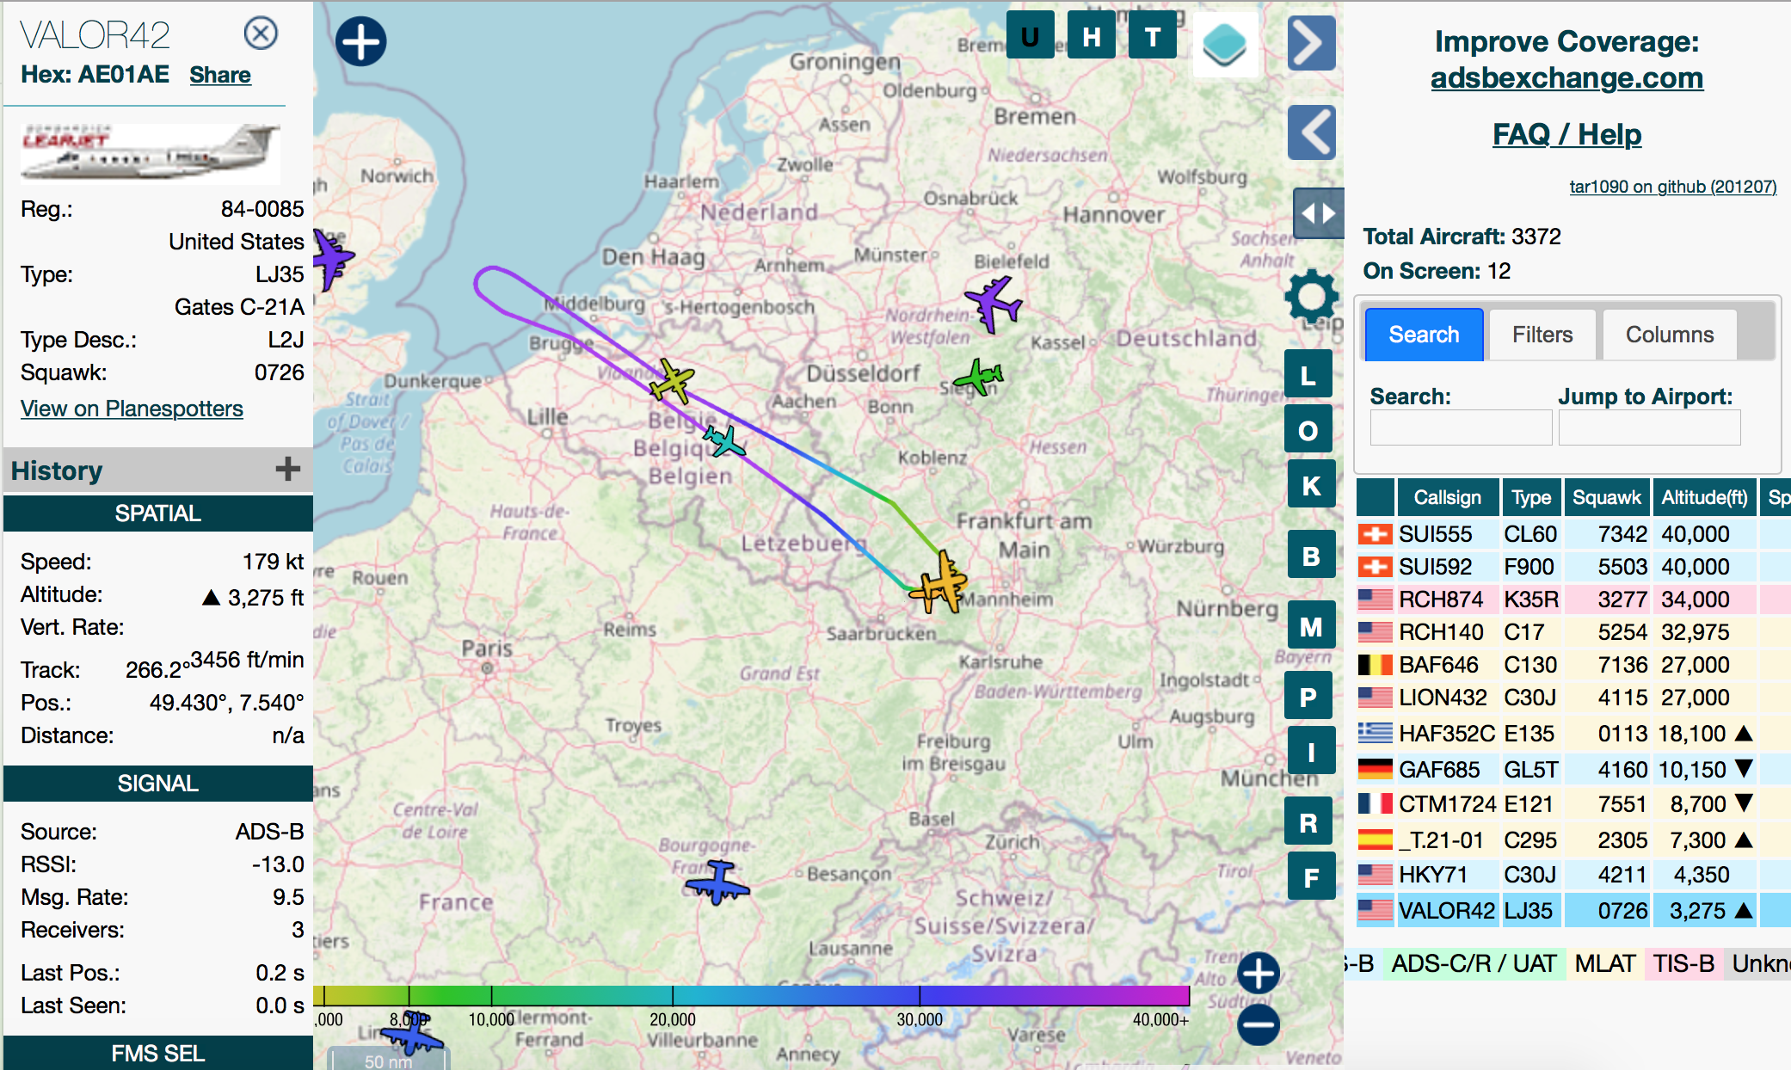Click the top-left map plus button
The width and height of the screenshot is (1791, 1070).
click(x=360, y=41)
